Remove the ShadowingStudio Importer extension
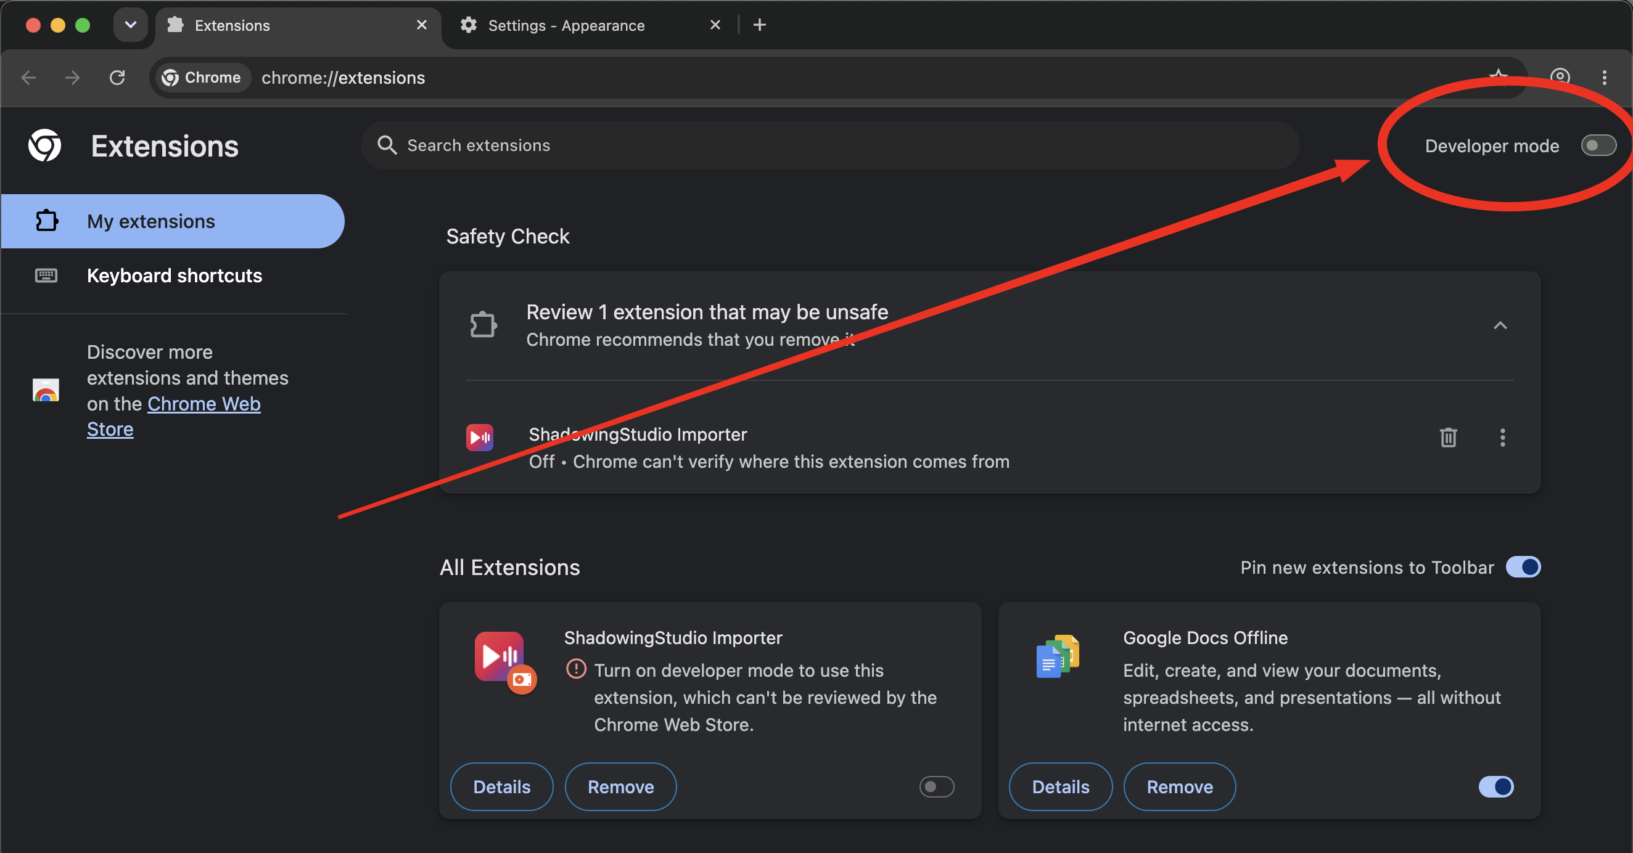Screen dimensions: 1633x853 620,786
